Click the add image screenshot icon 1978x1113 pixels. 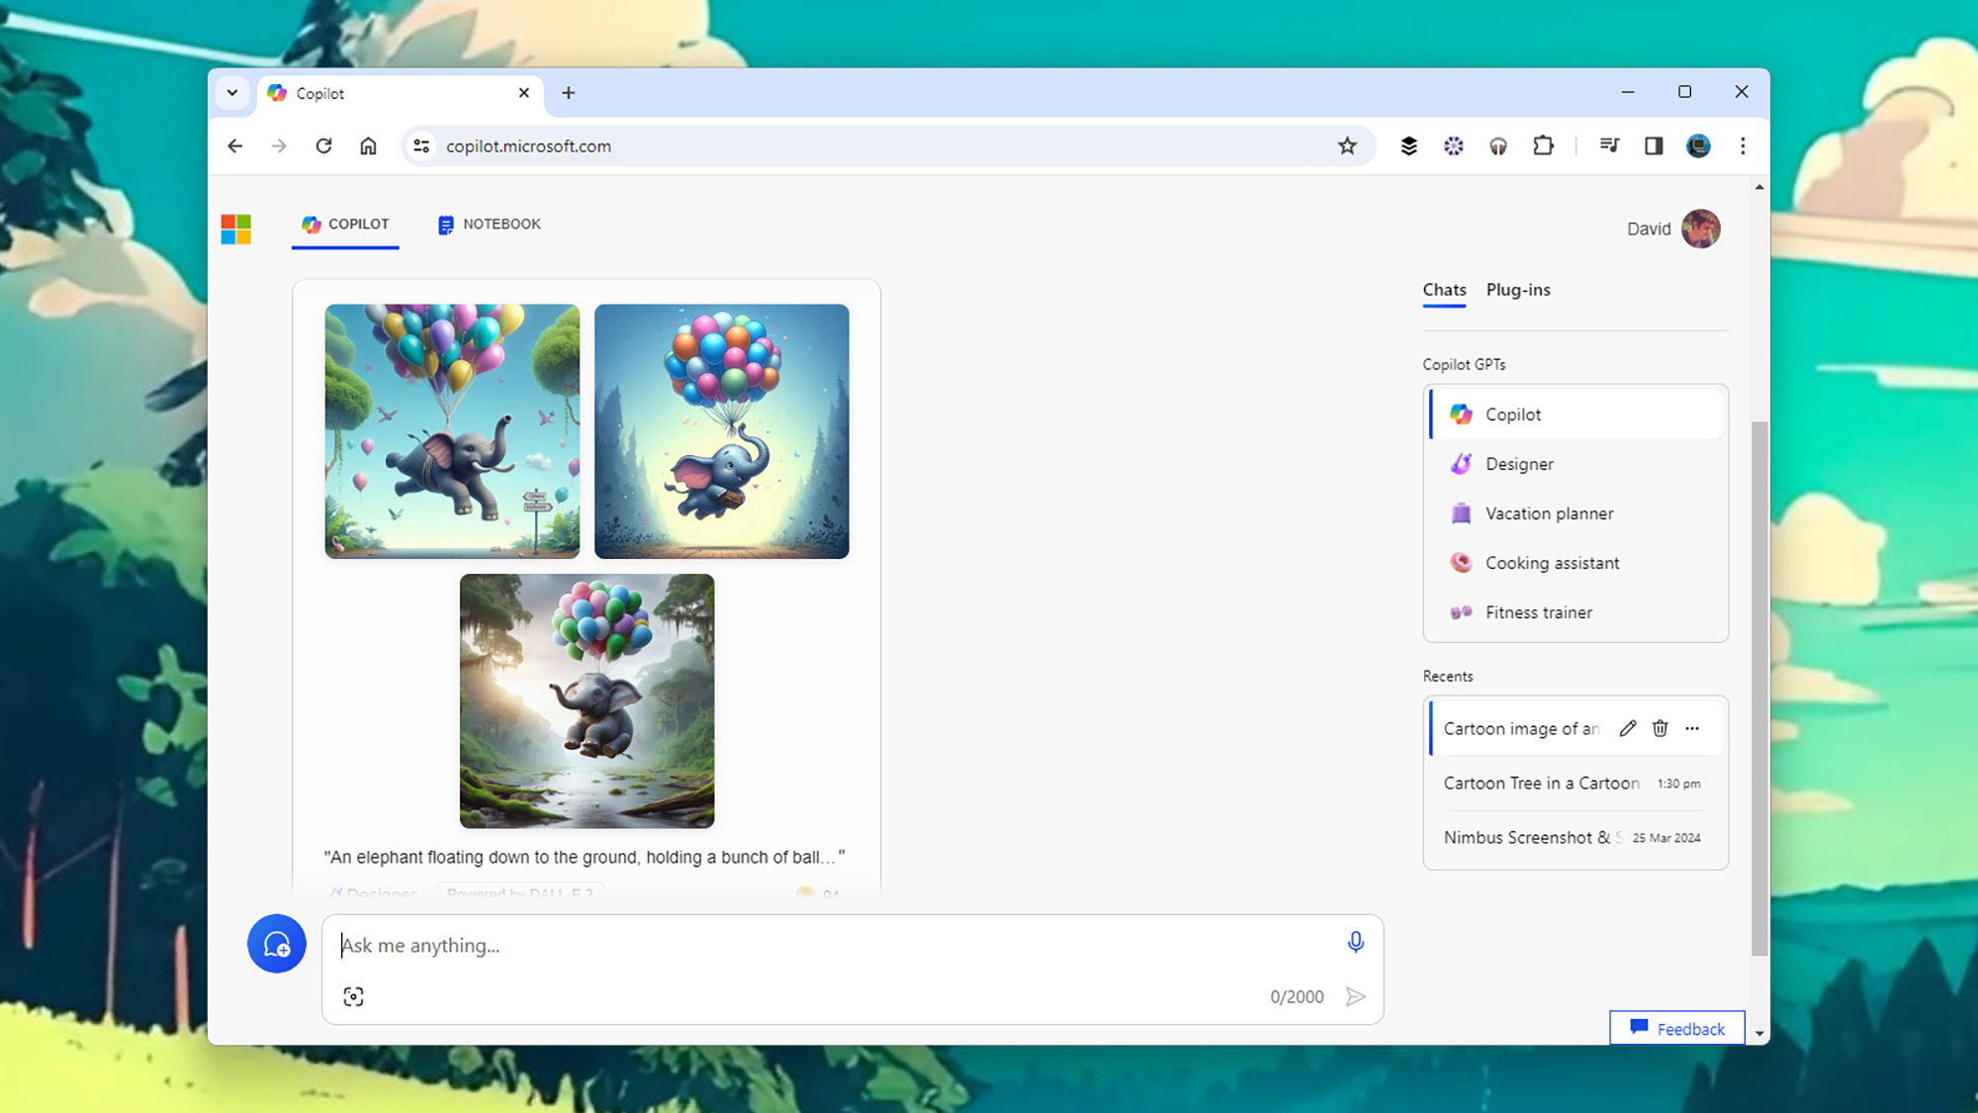click(x=353, y=996)
